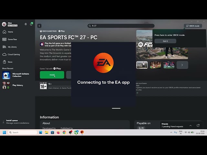Click the PC platform tag under Playable on
Screen dimensions: 207x155
pyautogui.click(x=141, y=128)
